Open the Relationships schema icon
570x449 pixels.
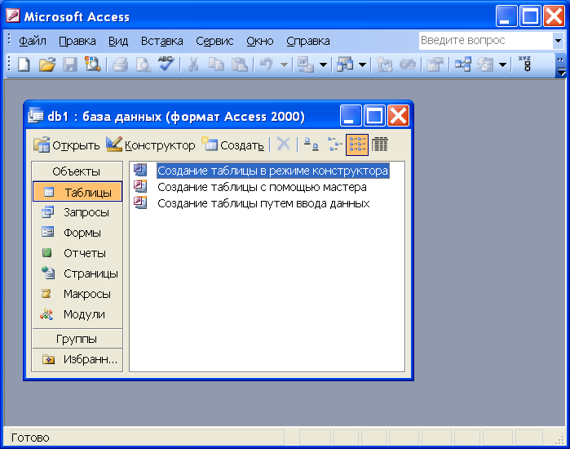[463, 64]
